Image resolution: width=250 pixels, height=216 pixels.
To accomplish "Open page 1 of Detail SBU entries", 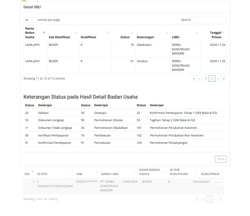I will (205, 78).
